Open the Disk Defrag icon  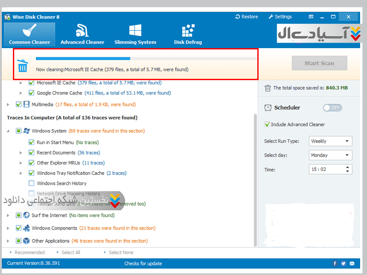[188, 31]
